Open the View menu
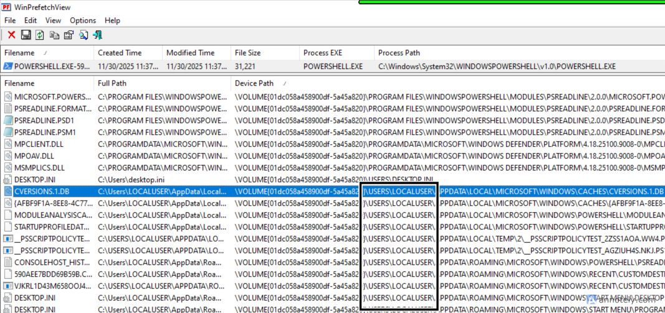This screenshot has width=665, height=313. point(54,21)
